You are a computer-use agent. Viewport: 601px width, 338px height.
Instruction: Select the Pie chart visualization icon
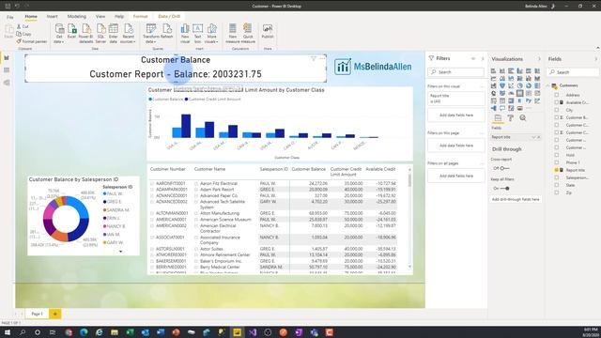[519, 85]
